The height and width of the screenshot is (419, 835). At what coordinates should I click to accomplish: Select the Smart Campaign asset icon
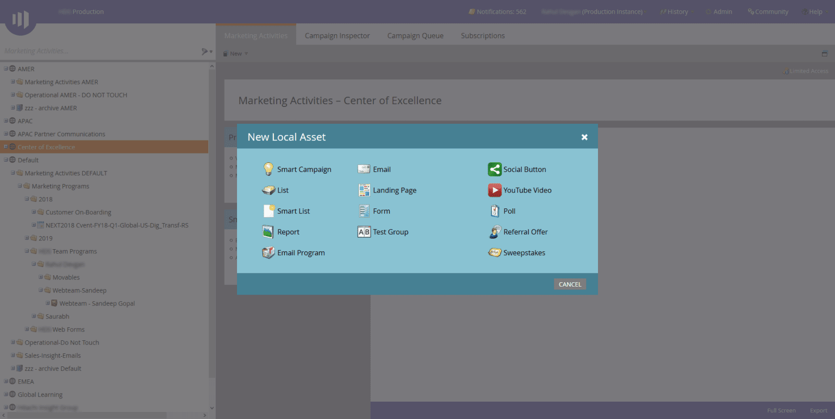tap(303, 169)
